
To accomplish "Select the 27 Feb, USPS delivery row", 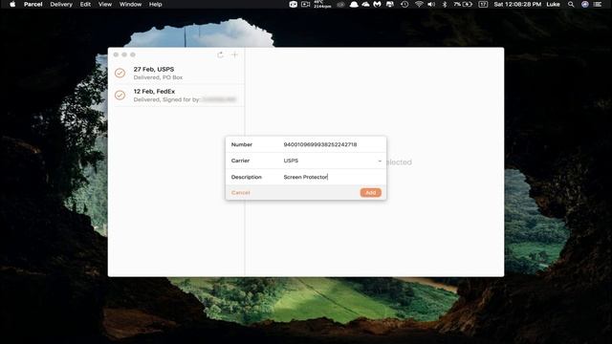I will (x=176, y=73).
